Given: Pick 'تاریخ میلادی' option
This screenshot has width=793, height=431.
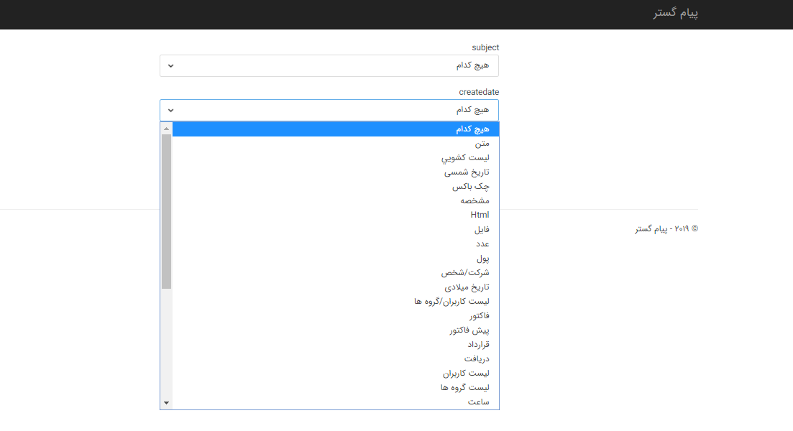Looking at the screenshot, I should coord(335,287).
